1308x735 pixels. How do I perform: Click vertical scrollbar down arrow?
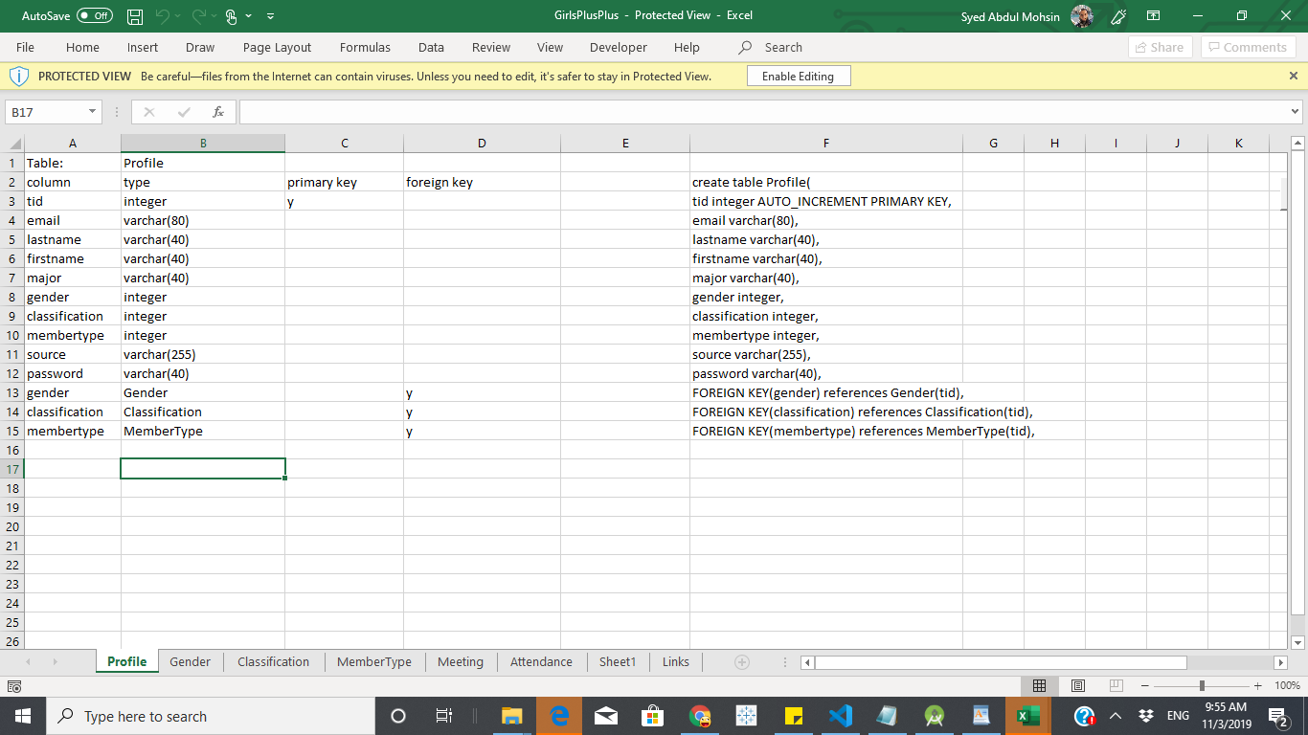pyautogui.click(x=1298, y=642)
